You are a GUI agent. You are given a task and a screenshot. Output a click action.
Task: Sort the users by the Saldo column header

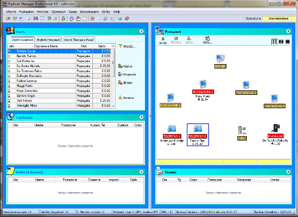[102, 46]
